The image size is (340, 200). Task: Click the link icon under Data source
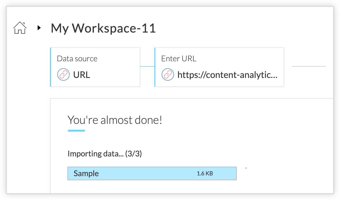(x=63, y=75)
